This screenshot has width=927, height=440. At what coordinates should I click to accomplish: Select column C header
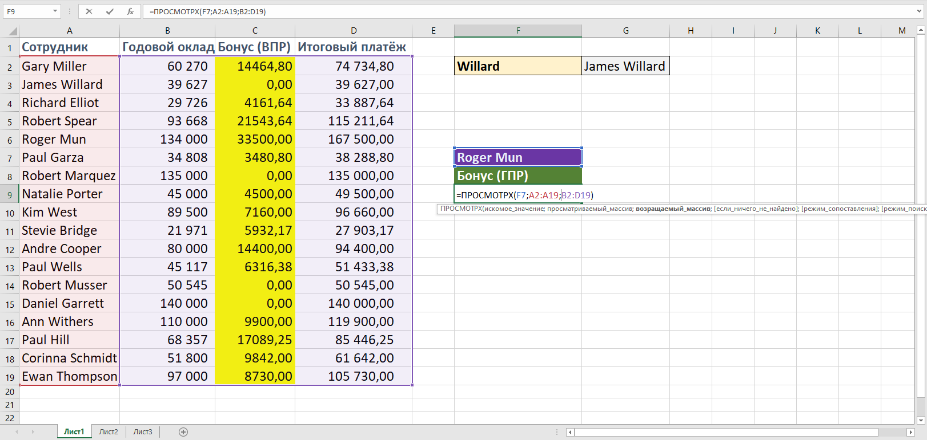[255, 31]
